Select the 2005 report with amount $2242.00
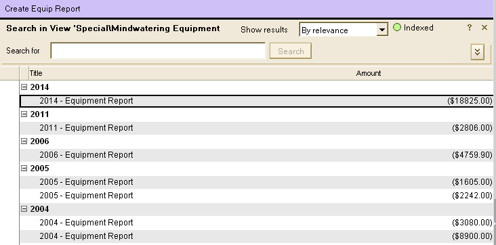 coord(256,196)
